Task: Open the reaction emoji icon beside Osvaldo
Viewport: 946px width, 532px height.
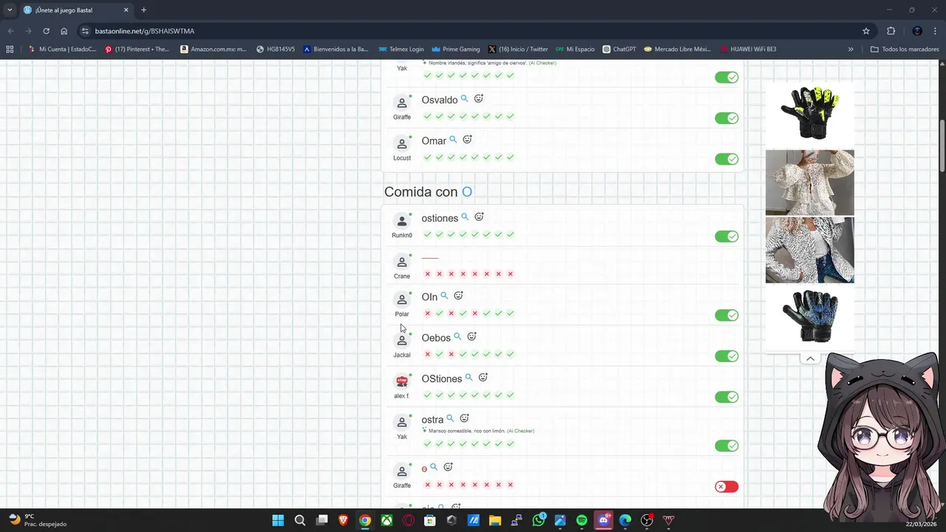Action: pyautogui.click(x=478, y=98)
